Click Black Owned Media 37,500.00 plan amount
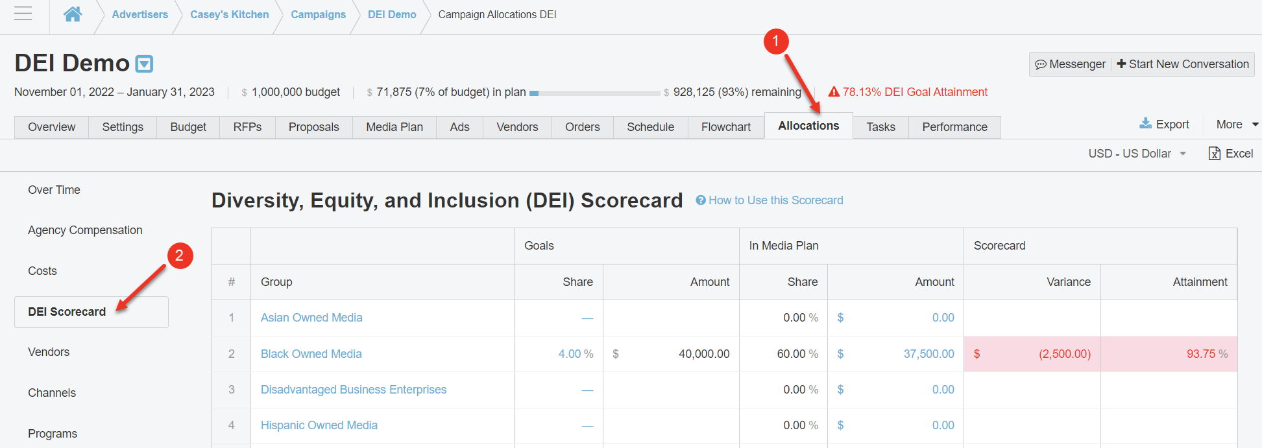This screenshot has height=448, width=1262. (x=928, y=354)
